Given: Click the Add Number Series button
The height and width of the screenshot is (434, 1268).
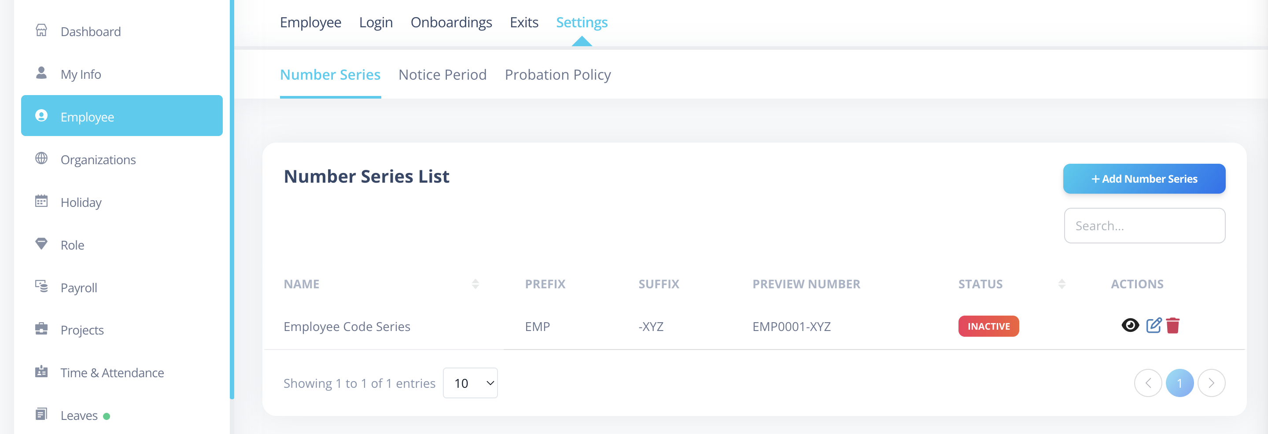Looking at the screenshot, I should point(1144,179).
